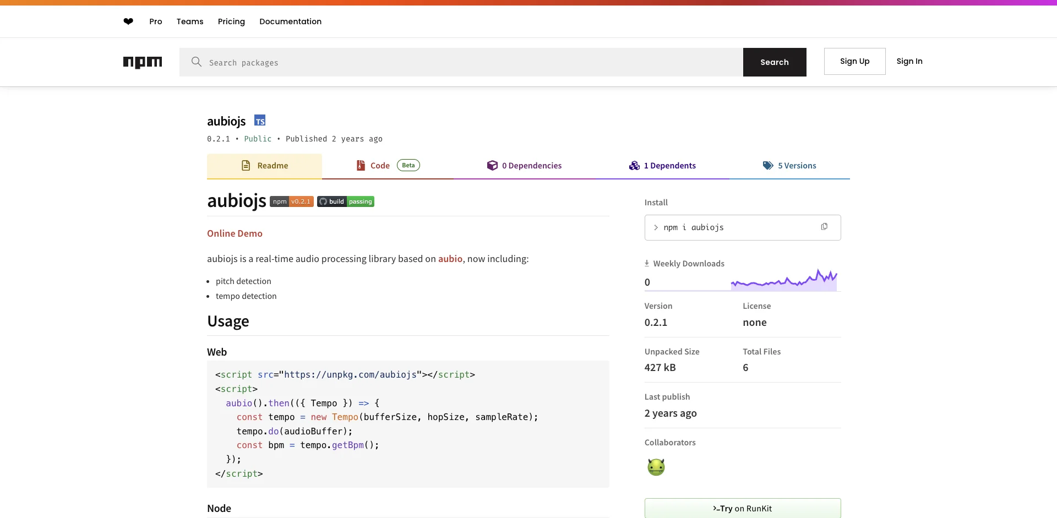Image resolution: width=1057 pixels, height=518 pixels.
Task: Click the Sign In link
Action: coord(909,61)
